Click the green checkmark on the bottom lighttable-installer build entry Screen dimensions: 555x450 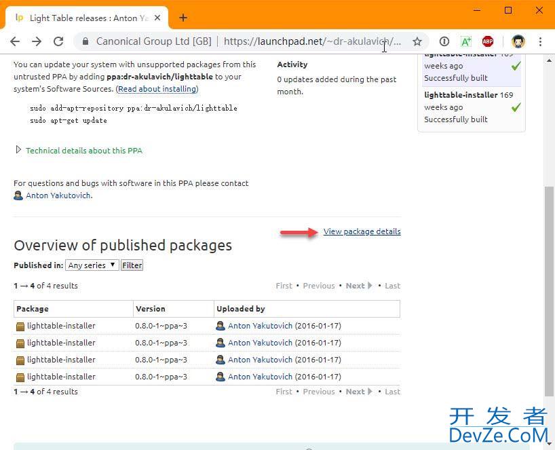coord(516,107)
